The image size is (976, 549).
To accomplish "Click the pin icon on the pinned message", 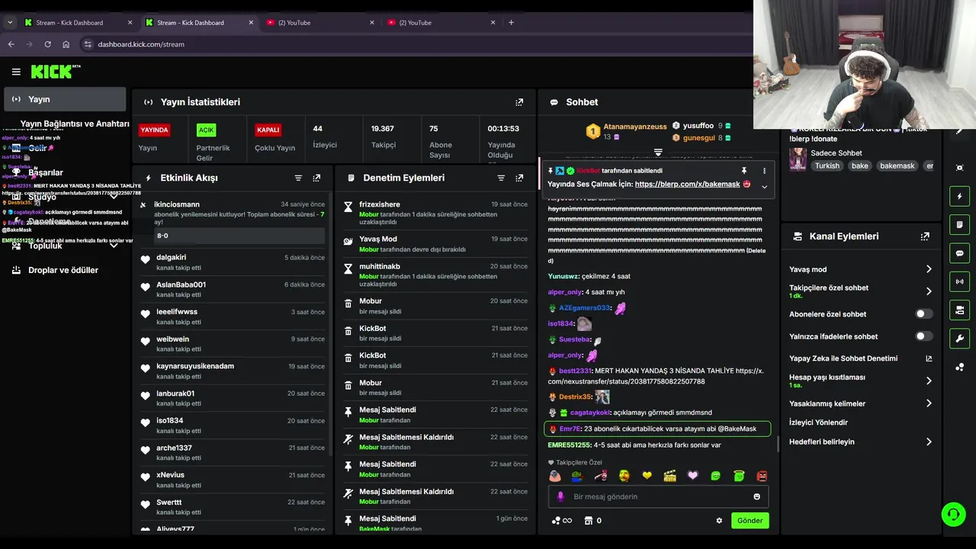I will pyautogui.click(x=744, y=171).
